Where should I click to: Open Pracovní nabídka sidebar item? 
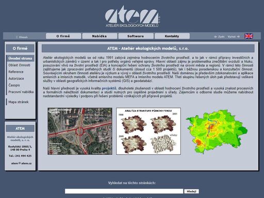click(x=21, y=92)
